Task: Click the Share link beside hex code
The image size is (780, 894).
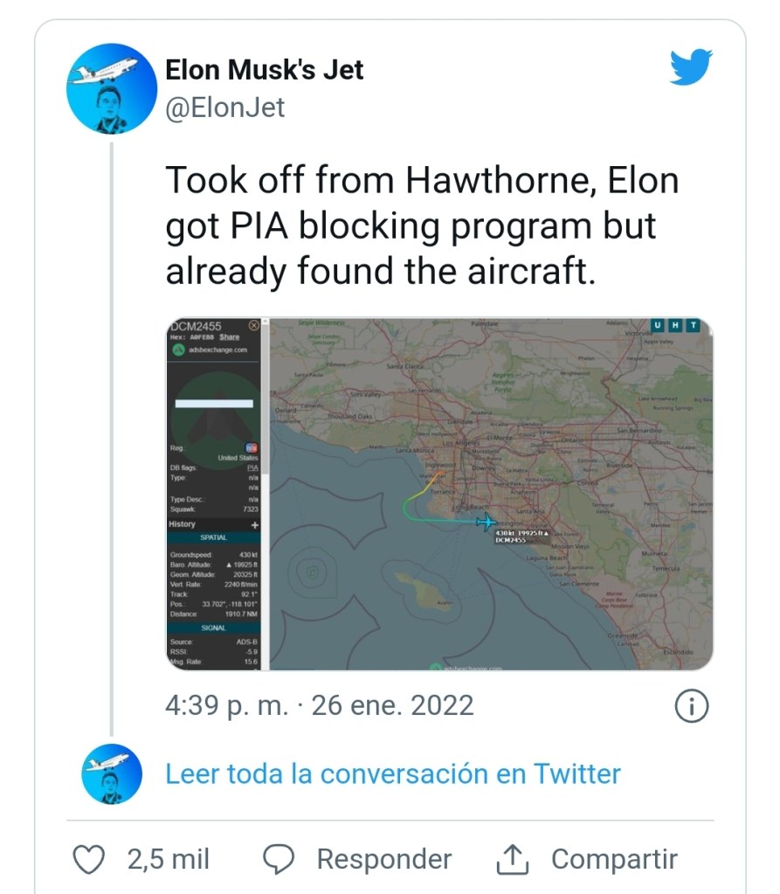Action: (x=230, y=336)
